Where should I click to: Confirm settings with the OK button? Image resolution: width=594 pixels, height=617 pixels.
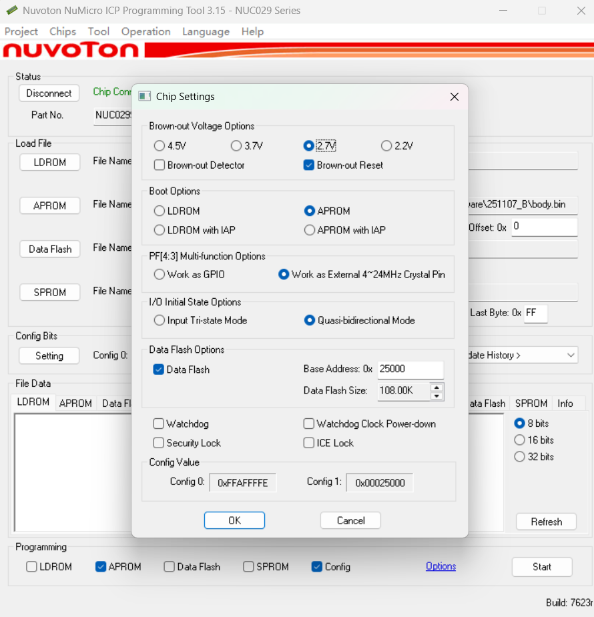234,520
